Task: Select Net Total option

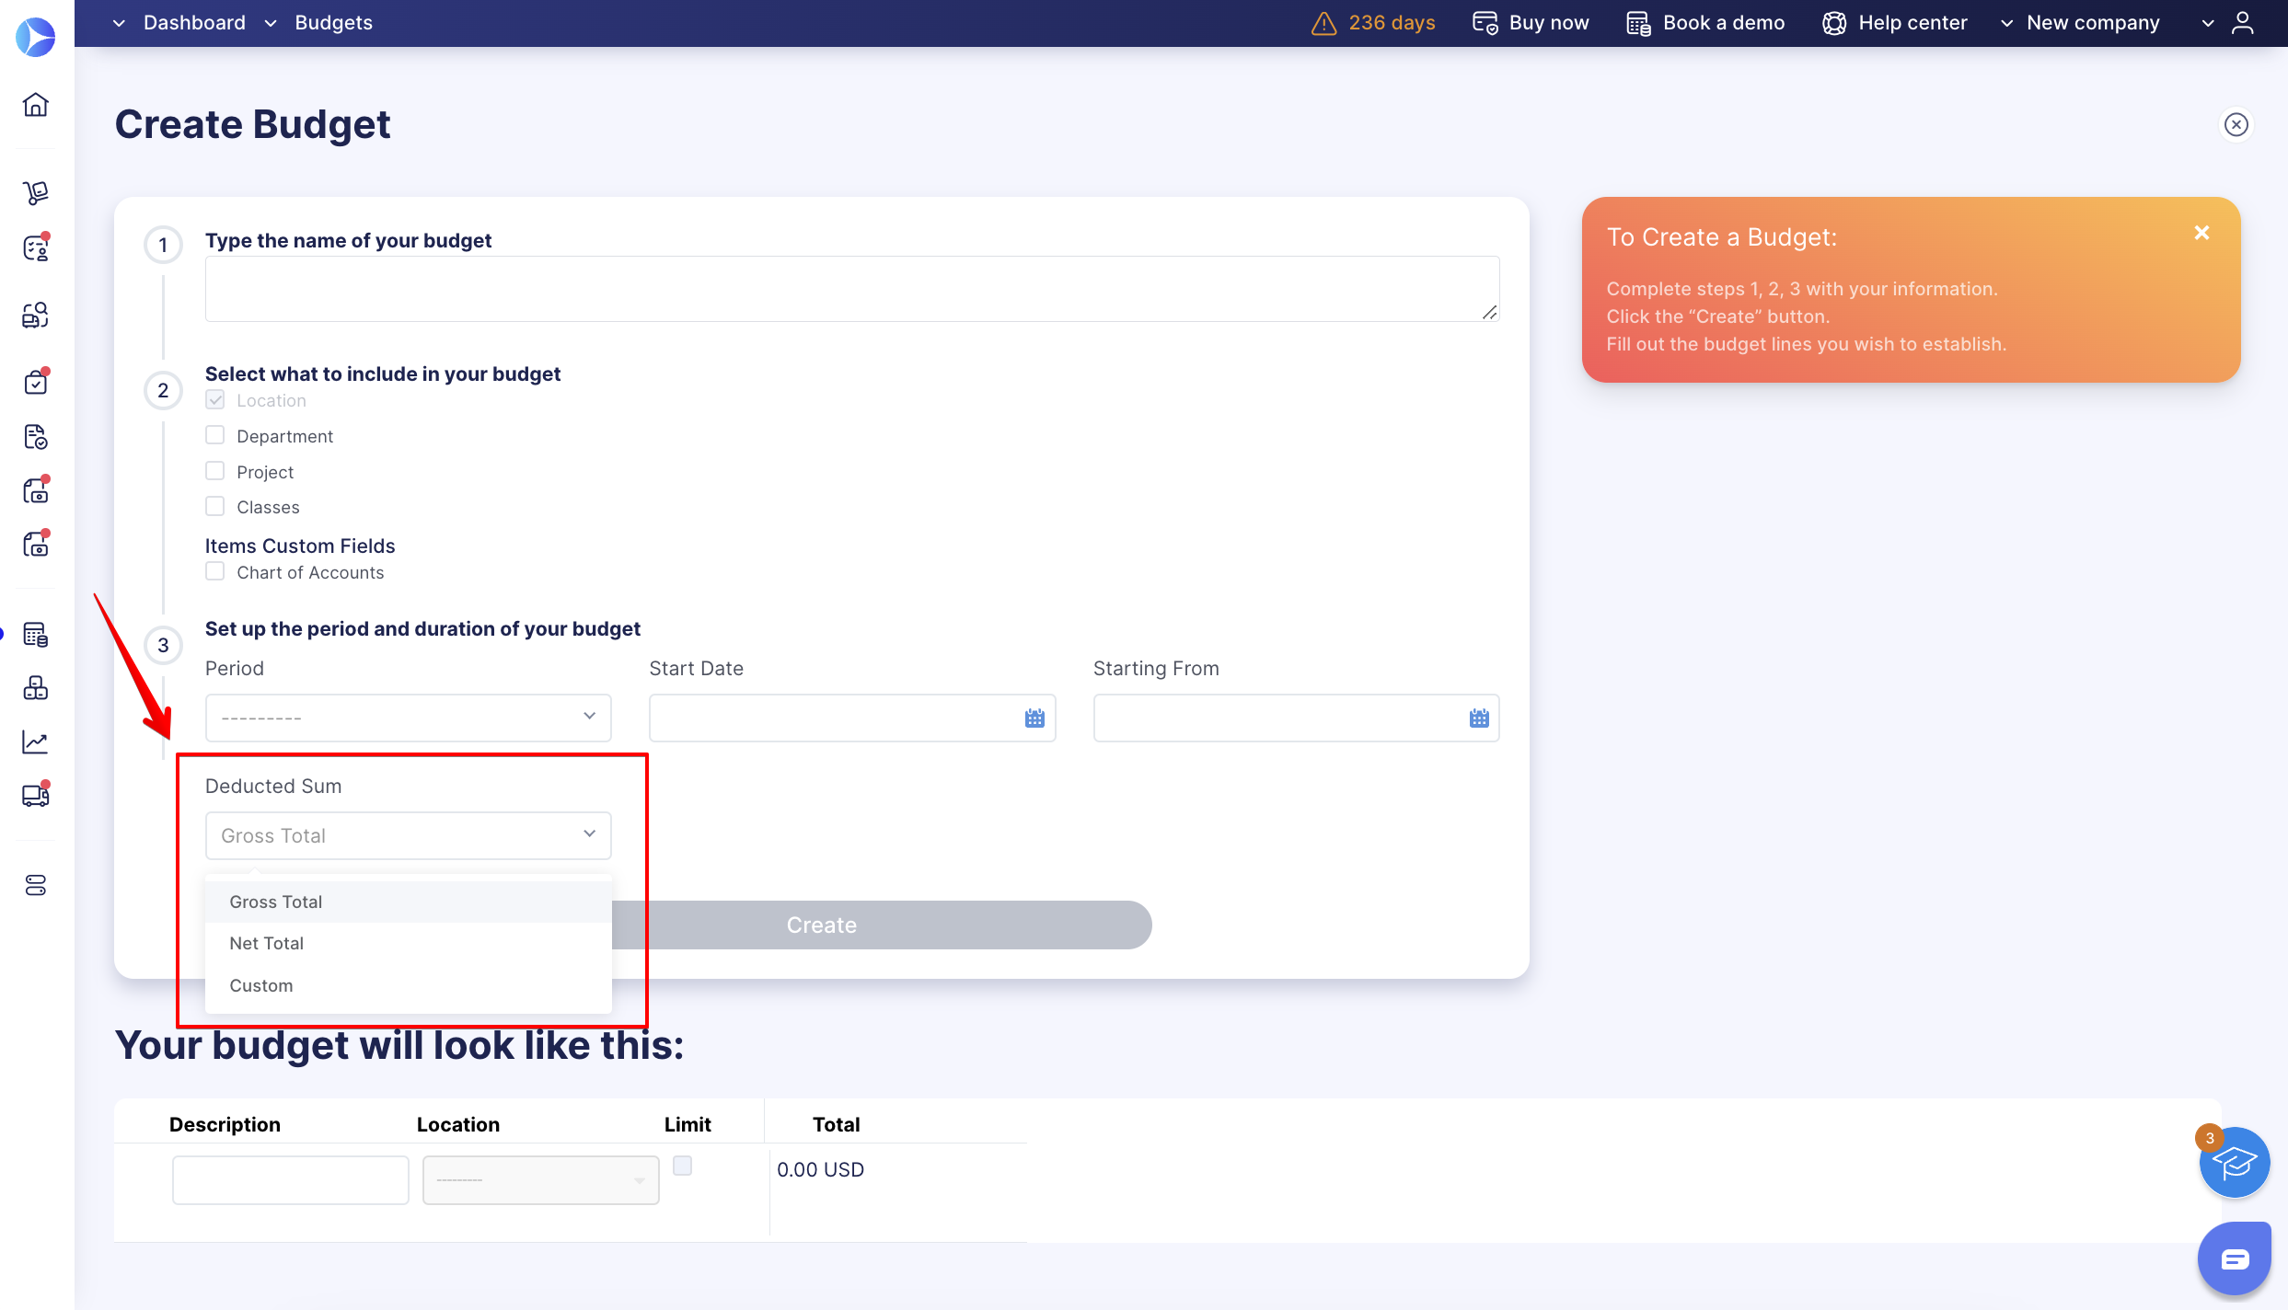Action: click(x=408, y=943)
